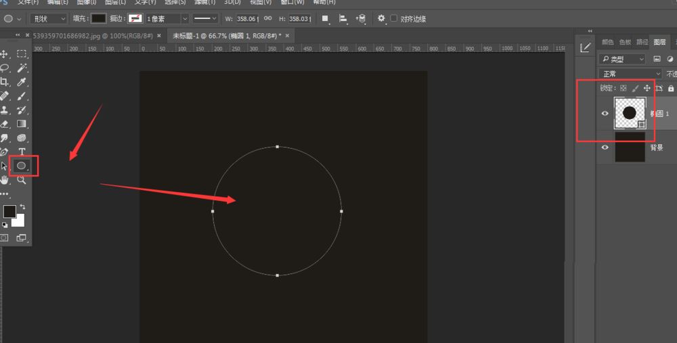The width and height of the screenshot is (677, 343).
Task: Open path alignment options
Action: point(343,18)
